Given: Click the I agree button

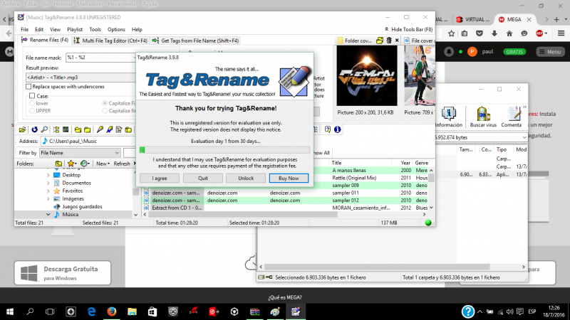Looking at the screenshot, I should click(160, 178).
